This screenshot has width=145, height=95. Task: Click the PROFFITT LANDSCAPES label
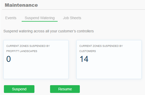(22, 51)
